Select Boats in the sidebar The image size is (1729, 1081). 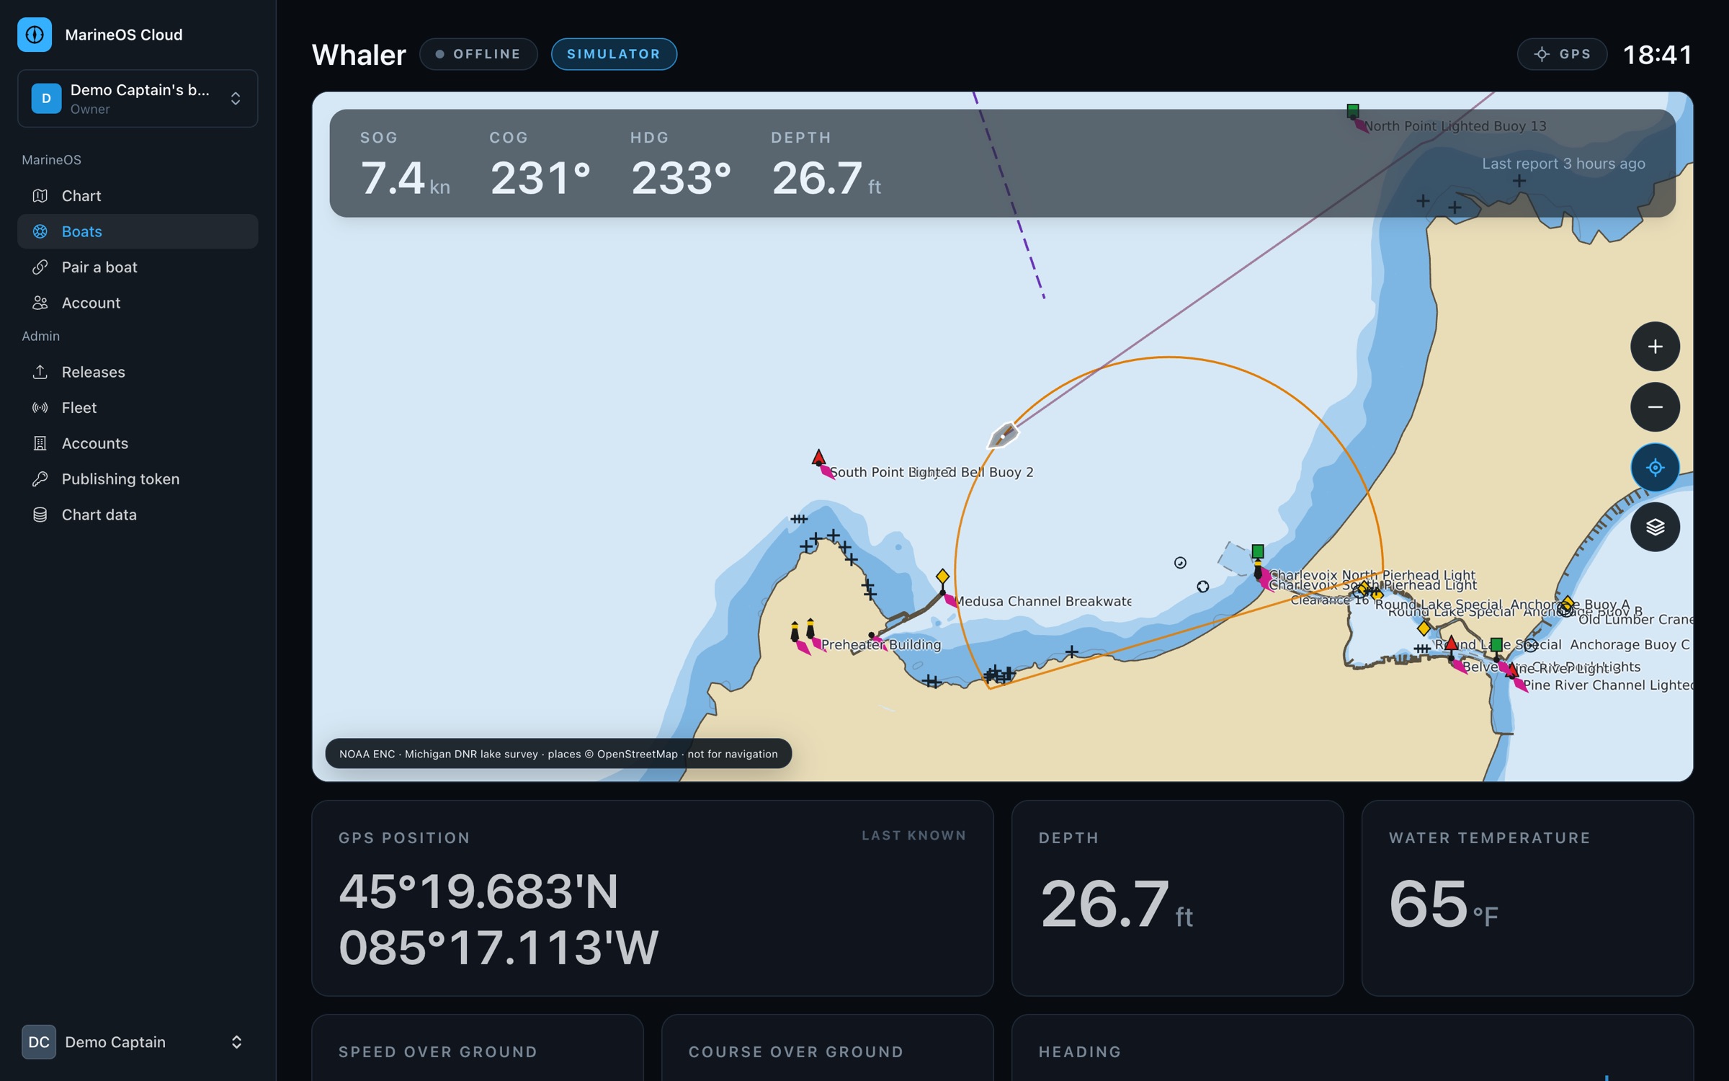click(x=138, y=231)
